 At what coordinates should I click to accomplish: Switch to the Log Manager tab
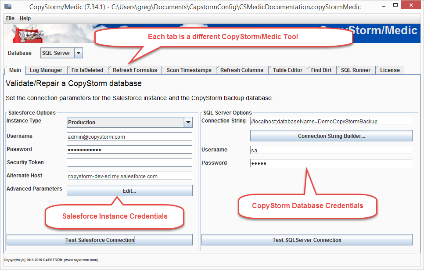(46, 70)
